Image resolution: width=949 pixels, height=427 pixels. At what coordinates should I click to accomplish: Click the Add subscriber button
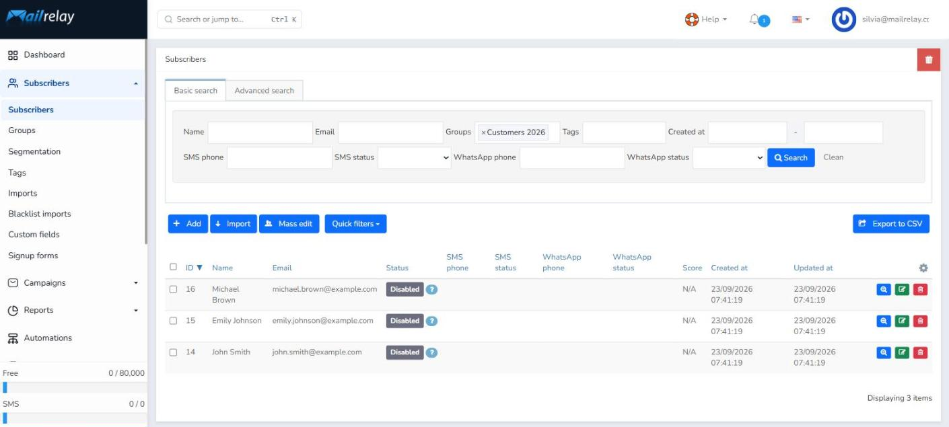[188, 224]
